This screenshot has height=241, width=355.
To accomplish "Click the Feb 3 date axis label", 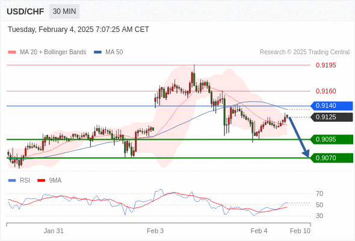I will (155, 231).
